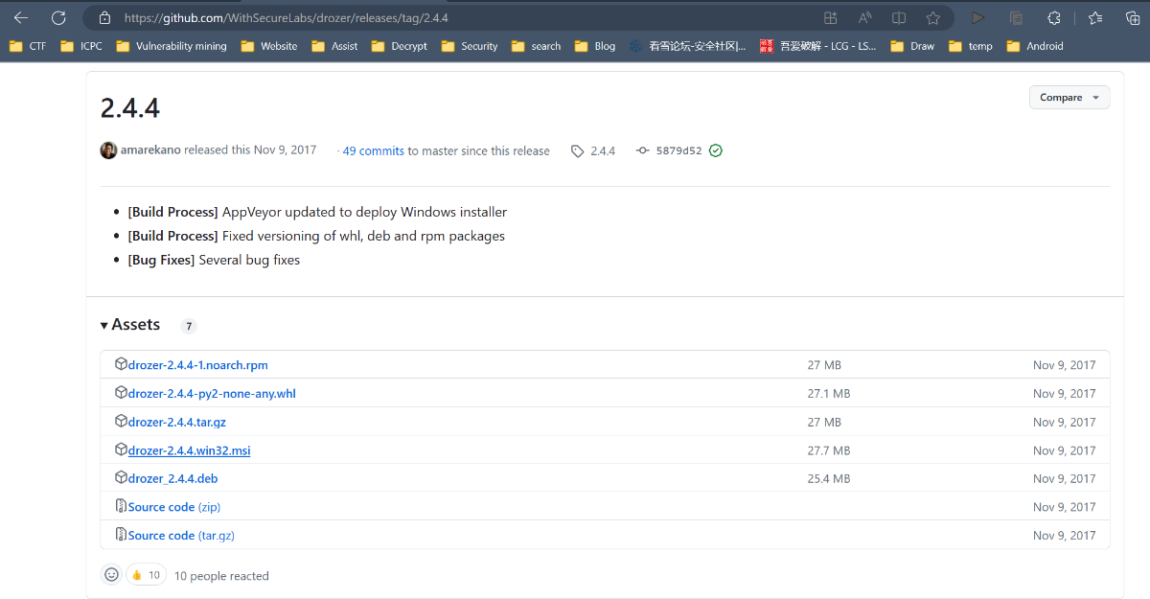Viewport: 1150px width, 599px height.
Task: Click the Assets count badge 7
Action: pos(189,326)
